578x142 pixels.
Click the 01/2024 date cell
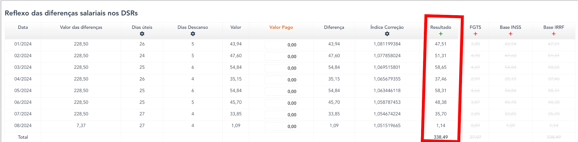coord(23,44)
